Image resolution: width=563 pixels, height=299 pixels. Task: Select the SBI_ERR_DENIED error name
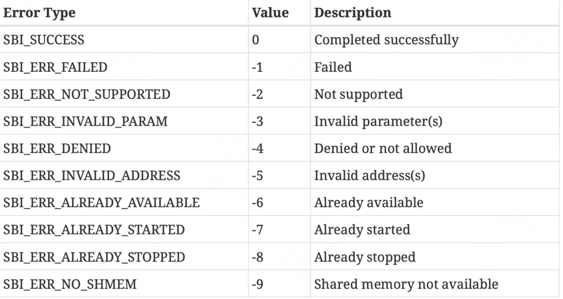tap(57, 149)
